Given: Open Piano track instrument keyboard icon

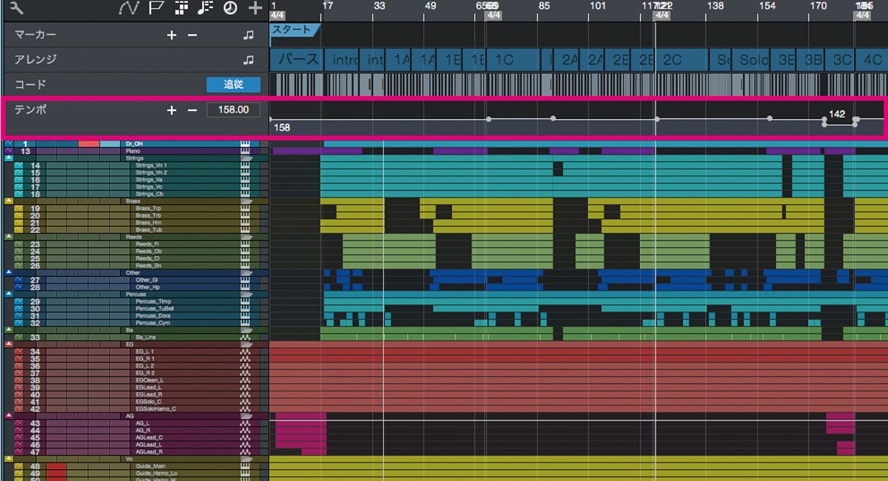Looking at the screenshot, I should point(245,151).
